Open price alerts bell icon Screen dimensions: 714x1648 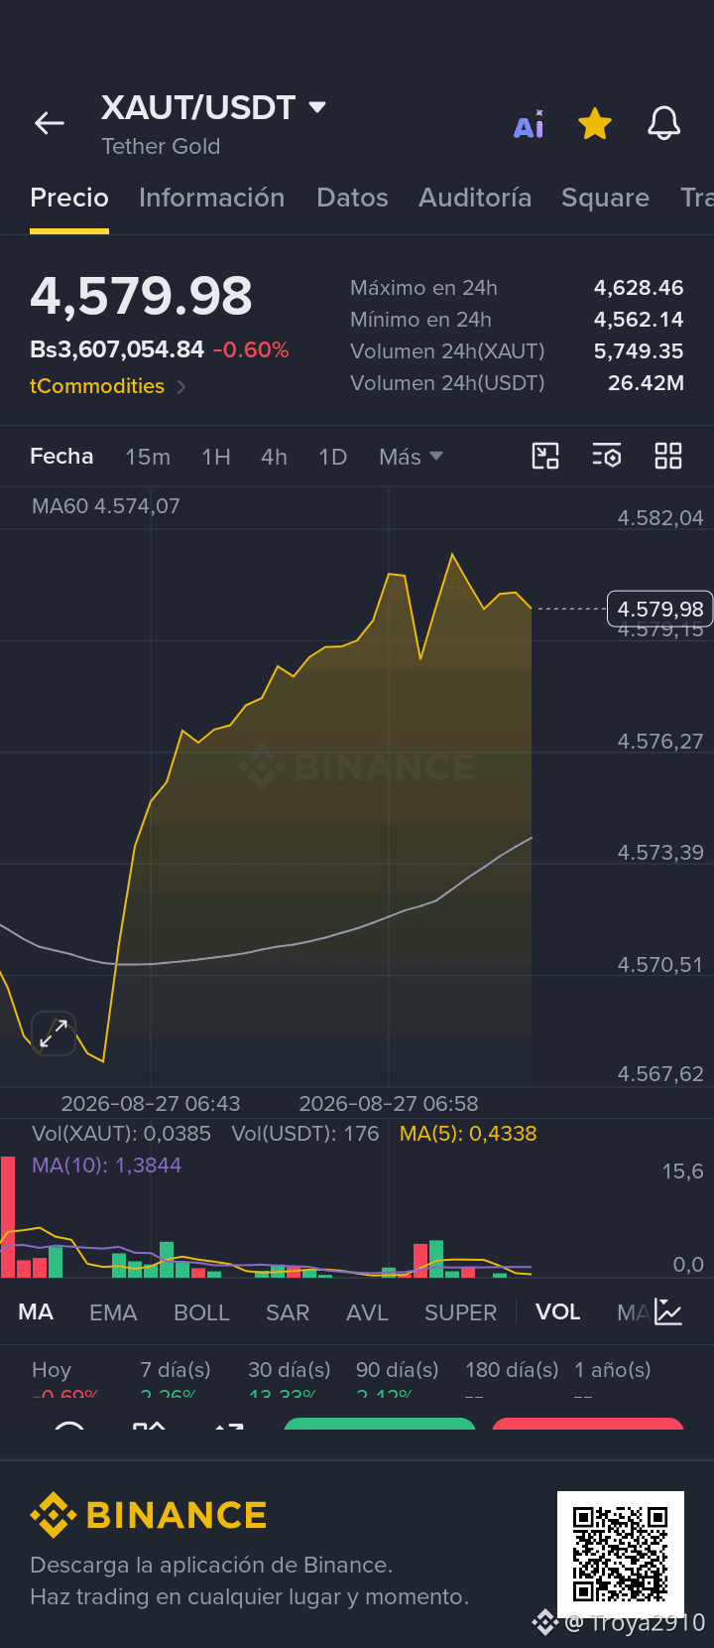(664, 124)
